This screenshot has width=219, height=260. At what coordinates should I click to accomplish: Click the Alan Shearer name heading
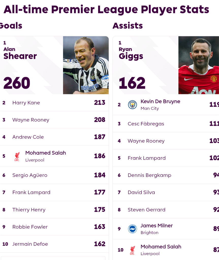pyautogui.click(x=20, y=54)
